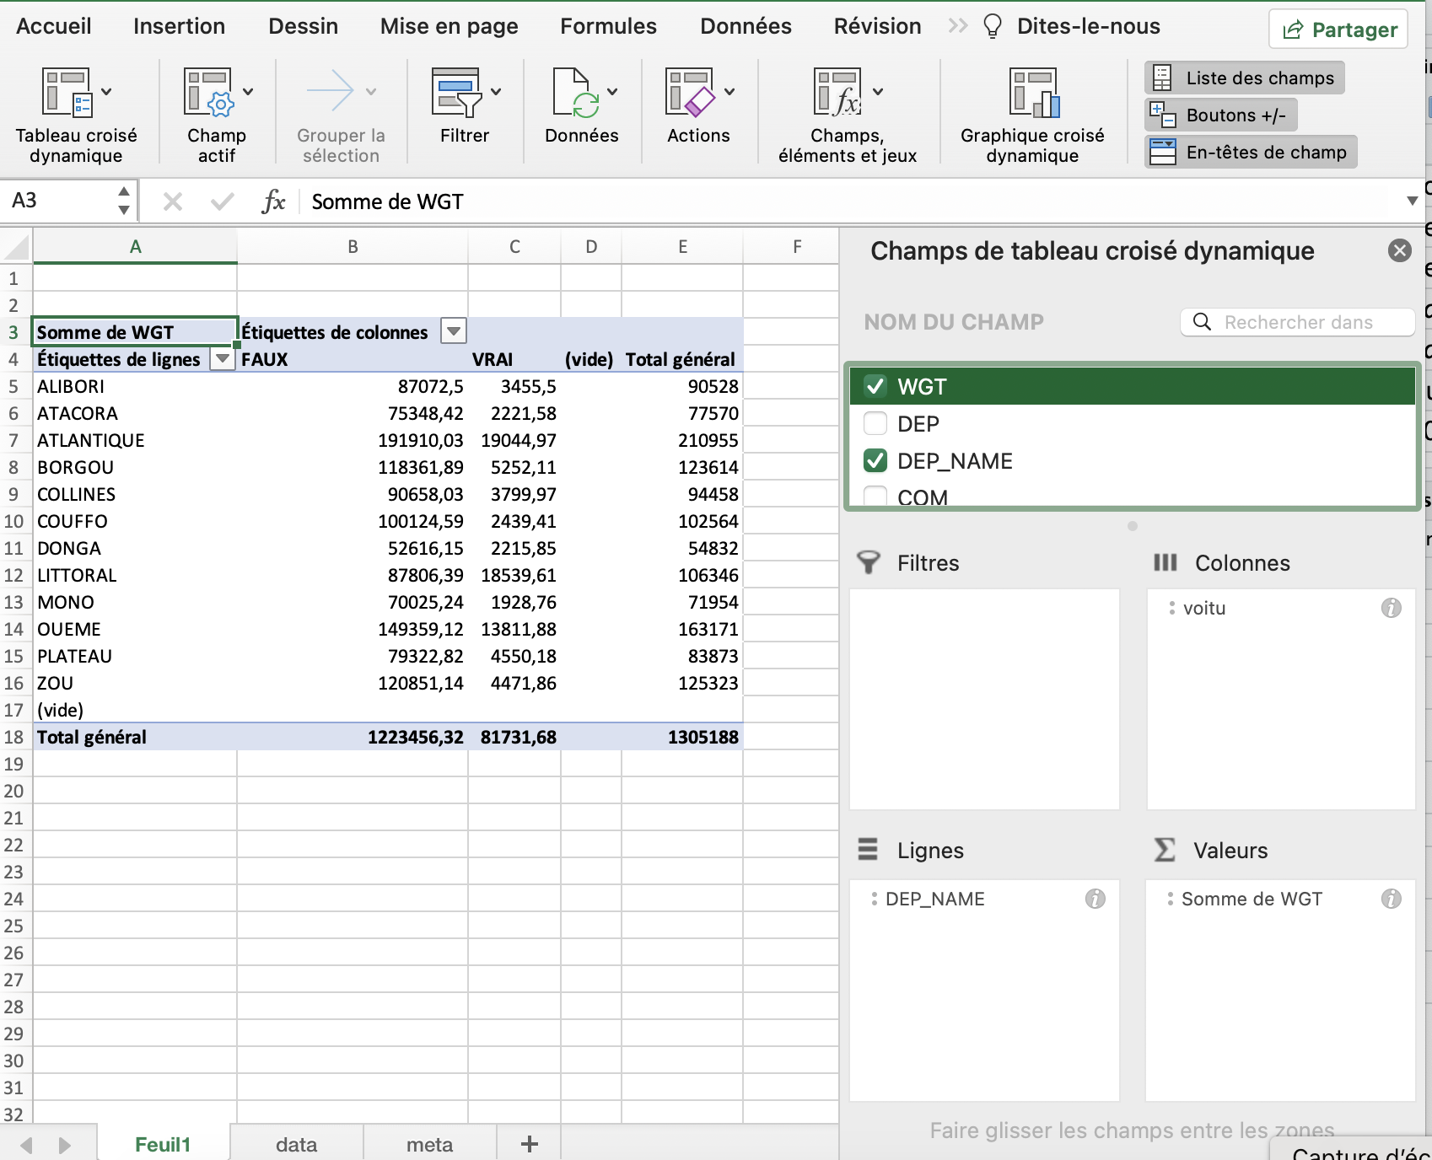1432x1160 pixels.
Task: Open the Étiquettes de colonnes filter dropdown
Action: 454,332
